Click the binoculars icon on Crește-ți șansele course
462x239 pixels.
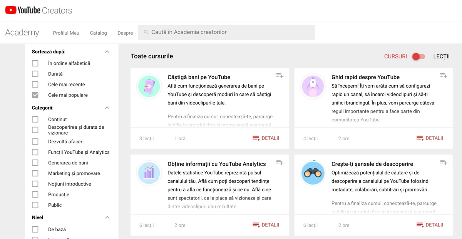313,173
